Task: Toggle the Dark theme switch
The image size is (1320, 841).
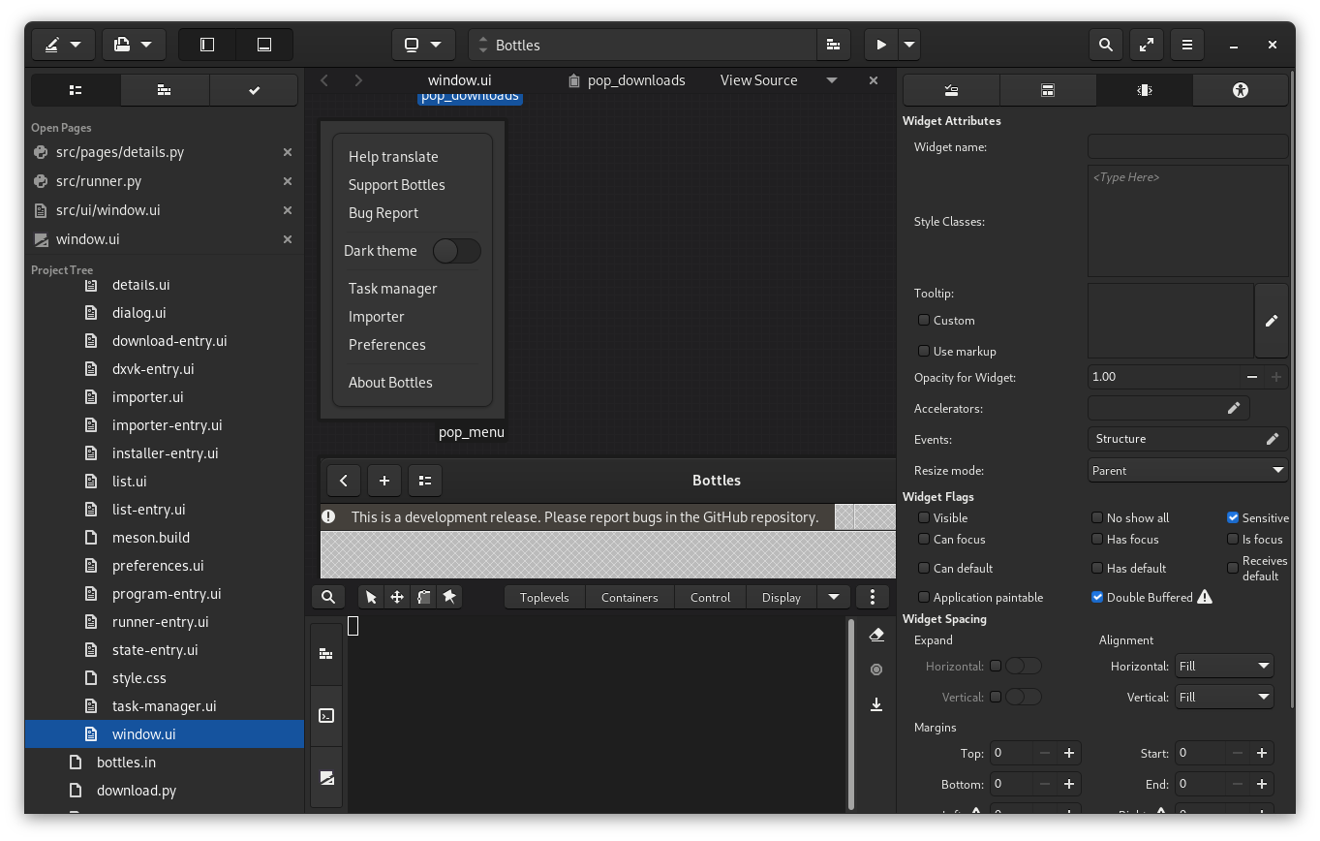Action: (x=456, y=251)
